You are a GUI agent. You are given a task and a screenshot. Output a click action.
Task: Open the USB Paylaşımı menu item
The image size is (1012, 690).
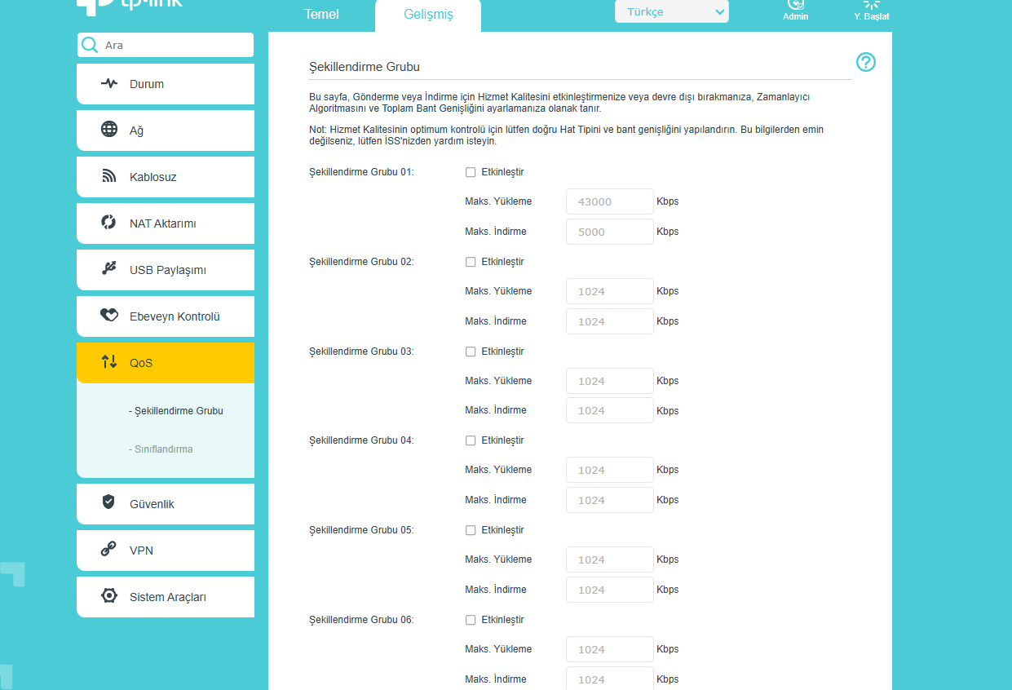(166, 270)
